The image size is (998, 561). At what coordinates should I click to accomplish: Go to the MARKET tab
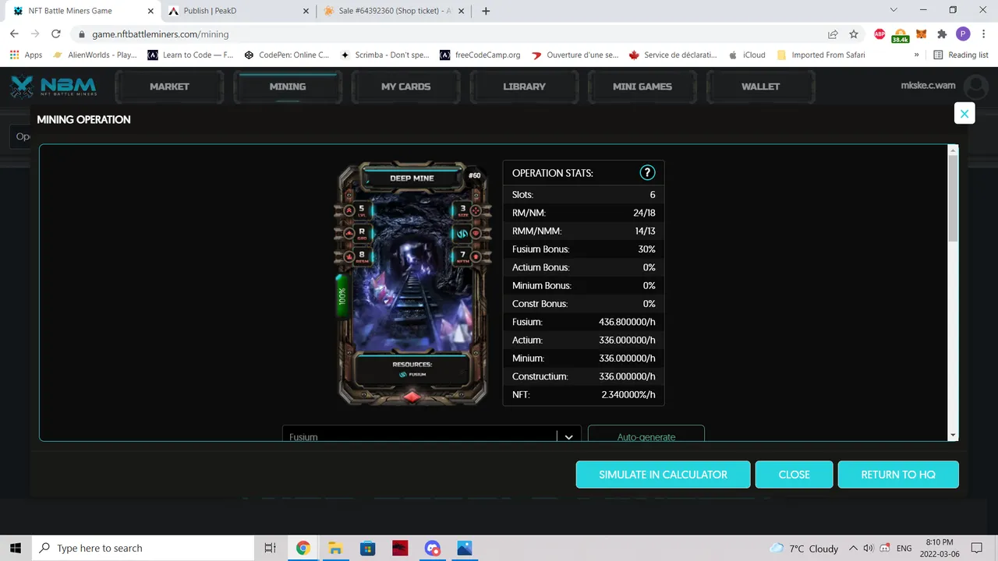click(x=169, y=86)
